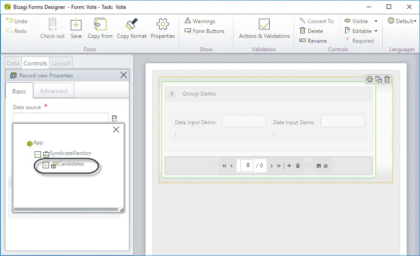
Task: Switch to the Data tab
Action: pos(13,63)
